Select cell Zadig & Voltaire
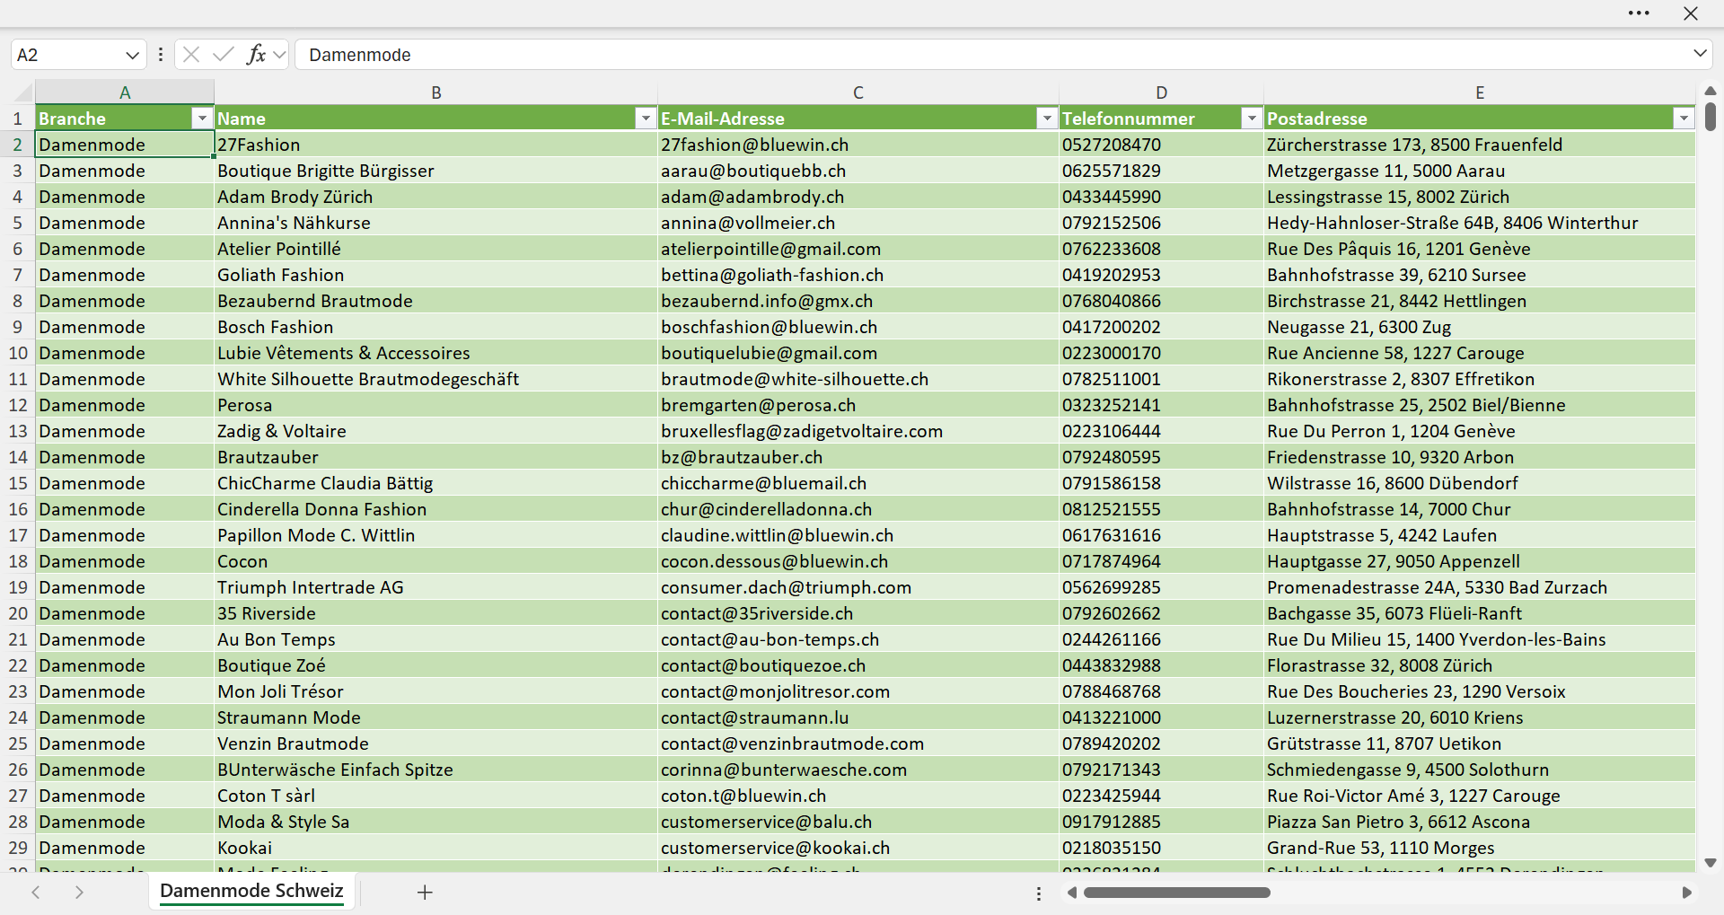This screenshot has width=1724, height=915. click(436, 431)
